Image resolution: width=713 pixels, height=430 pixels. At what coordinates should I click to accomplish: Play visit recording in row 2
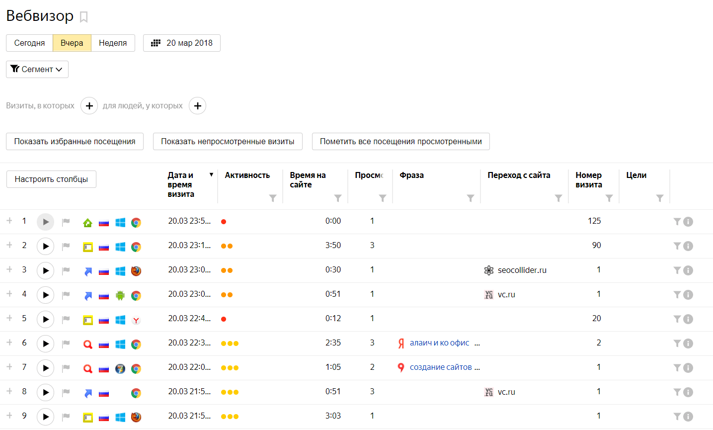click(45, 246)
